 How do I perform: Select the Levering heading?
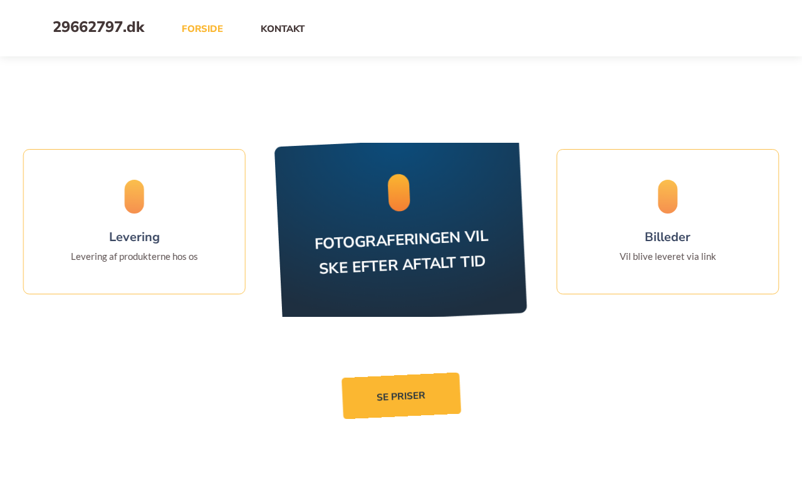pos(134,237)
